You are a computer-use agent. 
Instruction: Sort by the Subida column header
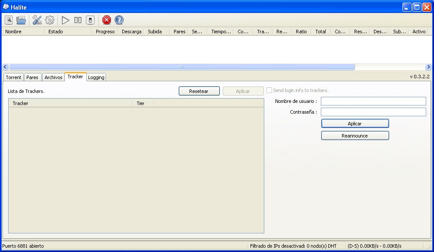[x=157, y=32]
